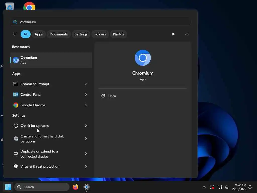Go back with the left arrow

click(15, 34)
